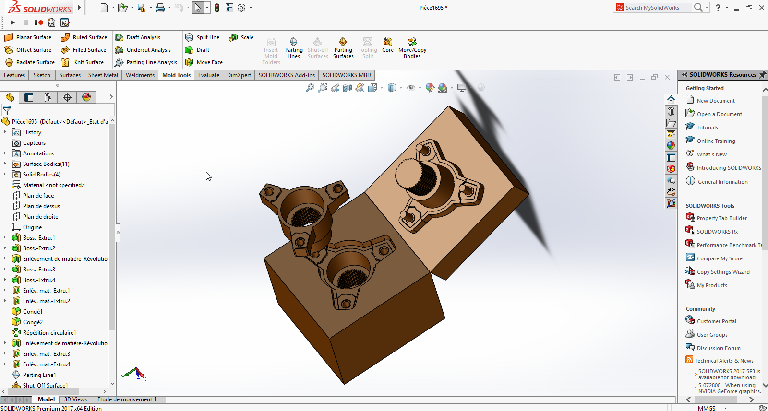
Task: Expand the Annotations folder
Action: click(5, 153)
